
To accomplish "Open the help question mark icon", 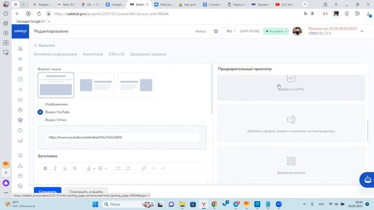I will pyautogui.click(x=216, y=31).
